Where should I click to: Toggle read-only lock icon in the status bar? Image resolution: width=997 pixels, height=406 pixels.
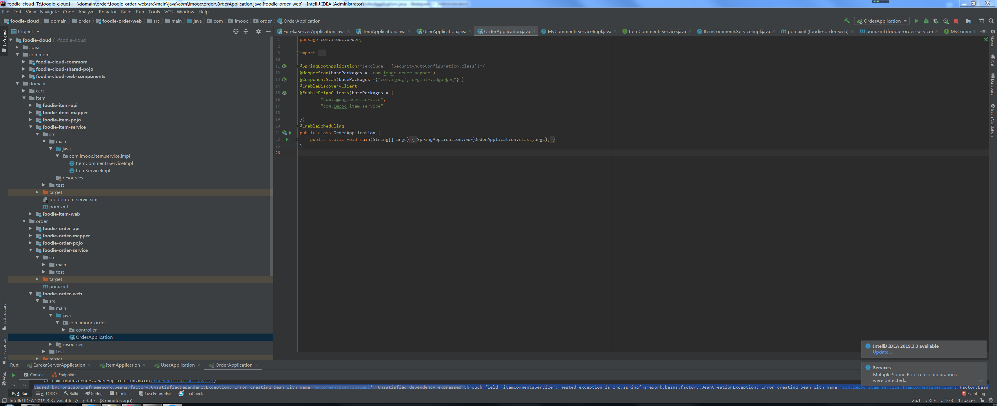coord(982,400)
